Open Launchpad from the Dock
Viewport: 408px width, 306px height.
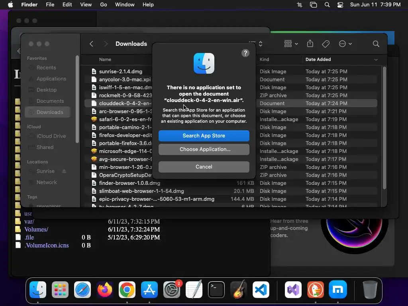[x=60, y=290]
